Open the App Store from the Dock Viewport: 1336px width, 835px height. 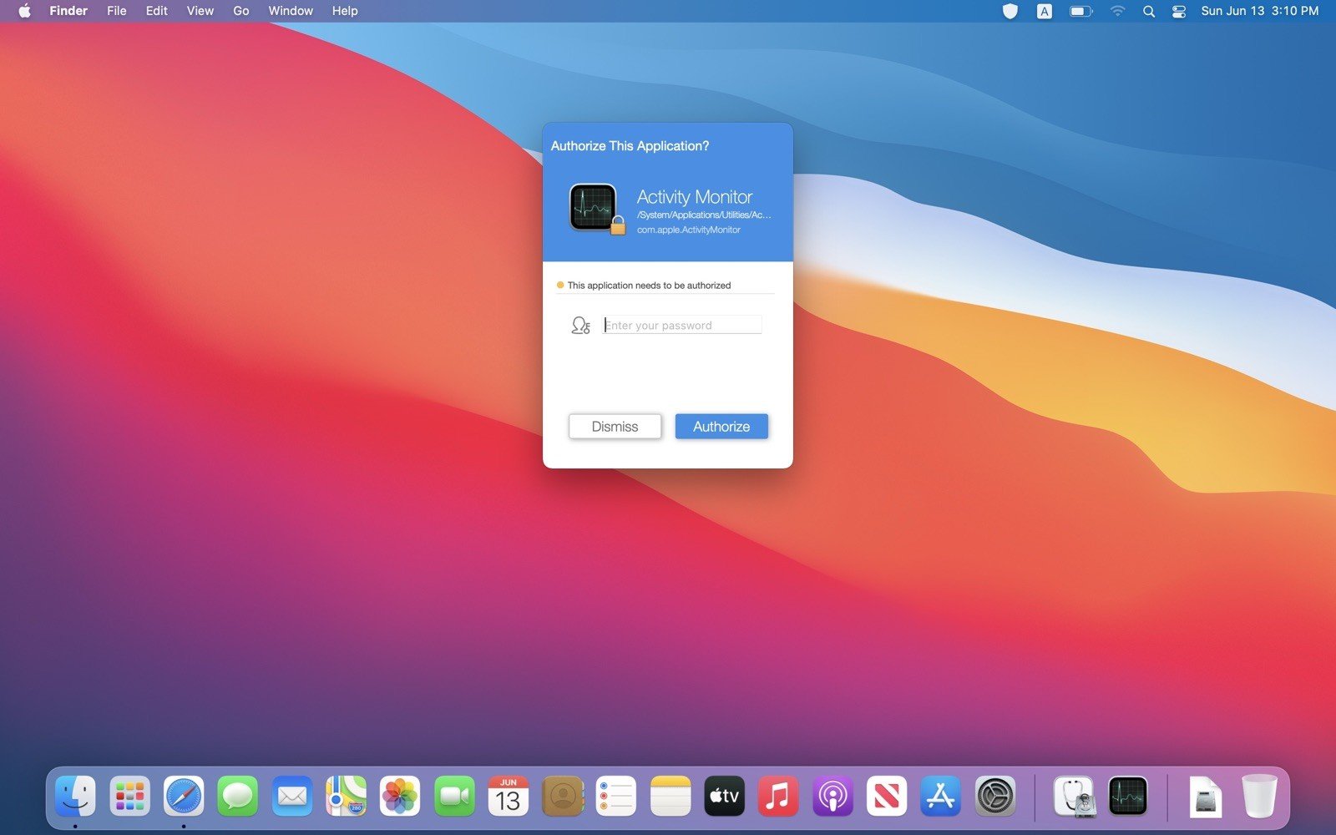point(941,797)
